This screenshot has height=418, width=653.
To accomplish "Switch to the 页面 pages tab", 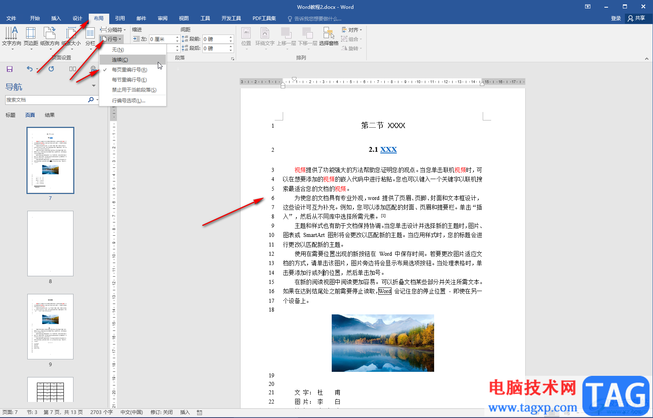I will [30, 115].
